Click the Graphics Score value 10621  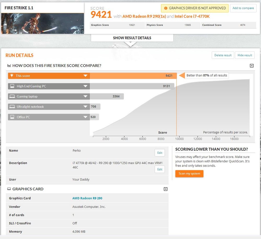pyautogui.click(x=132, y=25)
